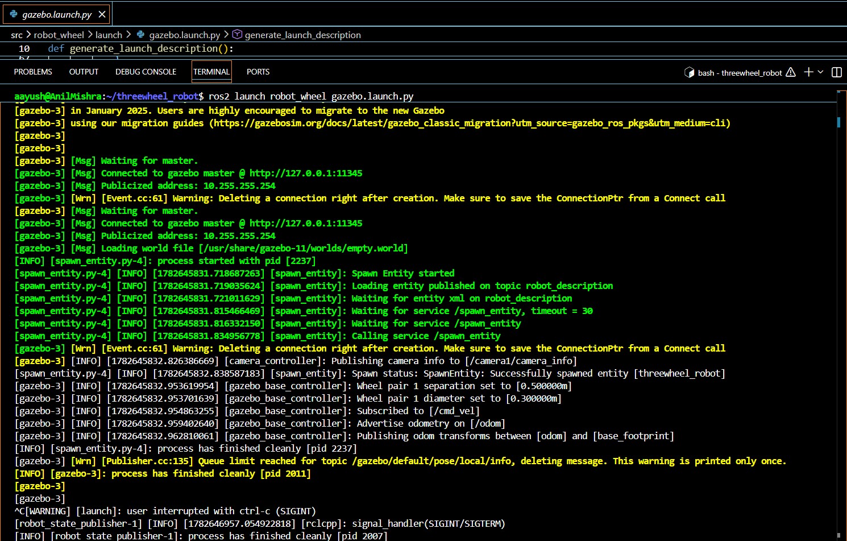Open the src breadcrumb

[16, 35]
